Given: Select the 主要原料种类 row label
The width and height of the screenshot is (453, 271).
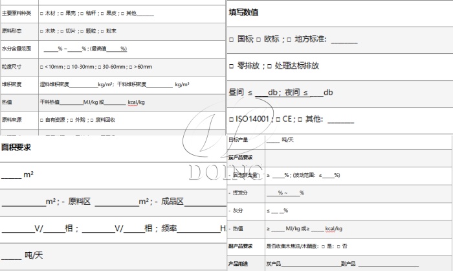Looking at the screenshot, I should tap(16, 14).
